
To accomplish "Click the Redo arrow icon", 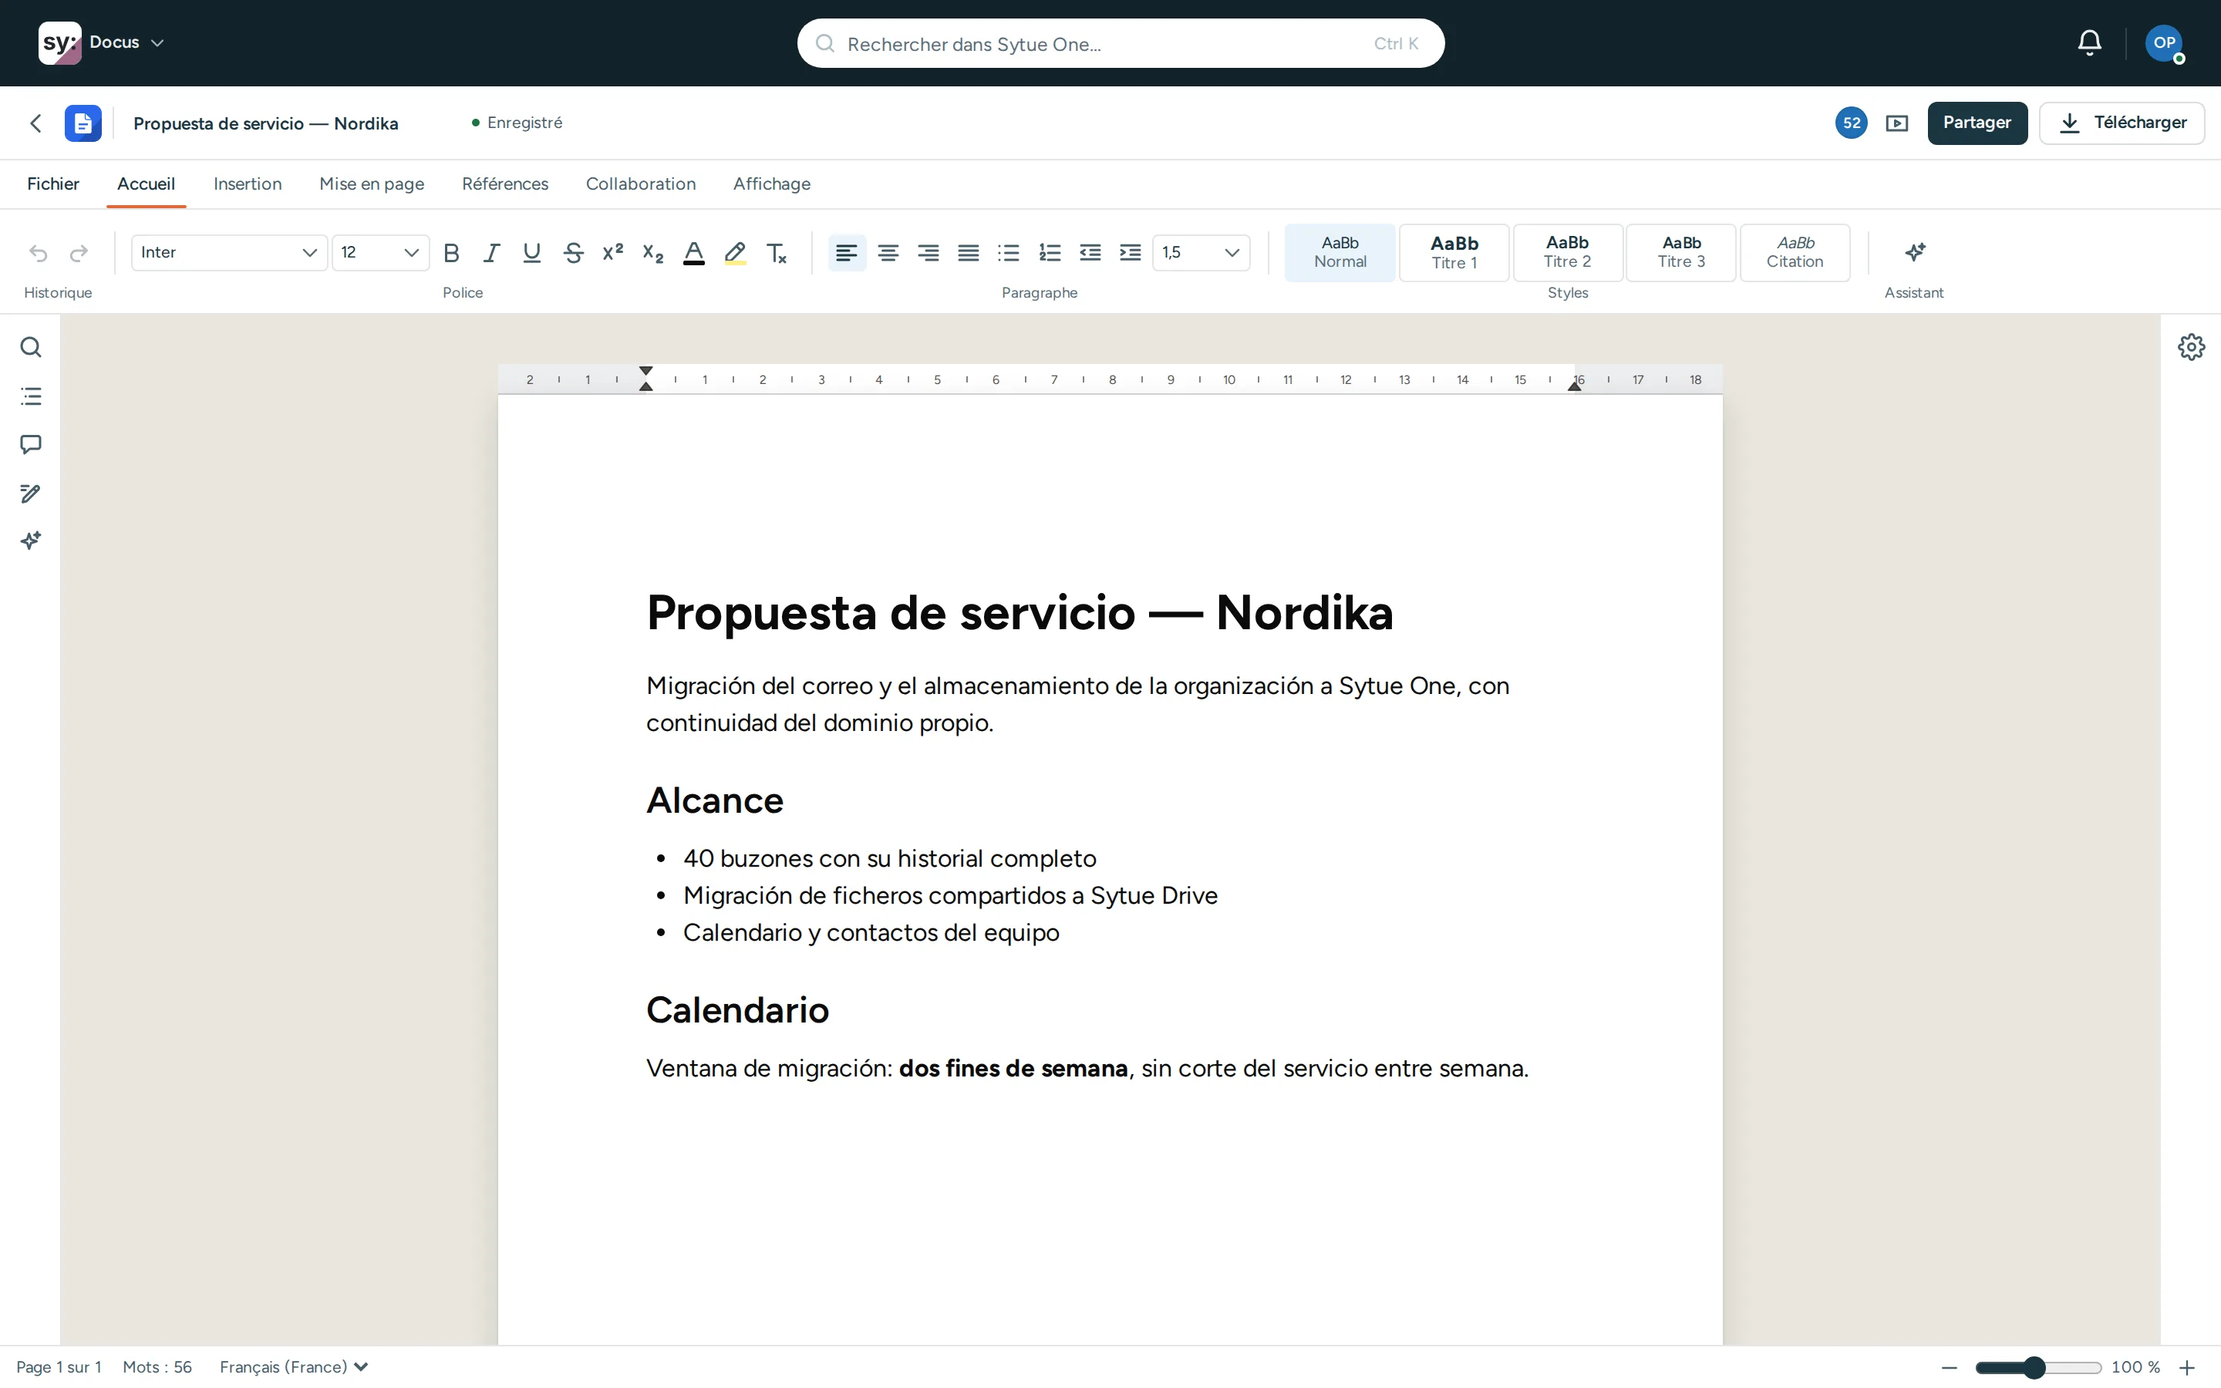I will coord(79,252).
